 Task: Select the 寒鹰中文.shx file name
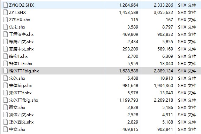[x=21, y=49]
